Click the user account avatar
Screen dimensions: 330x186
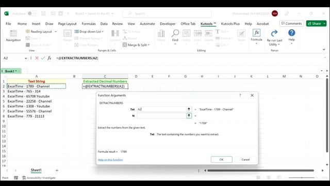click(275, 13)
